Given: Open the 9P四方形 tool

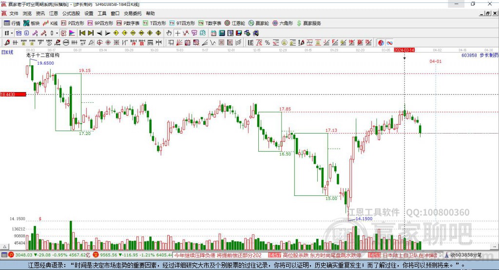Looking at the screenshot, I should tap(100, 23).
